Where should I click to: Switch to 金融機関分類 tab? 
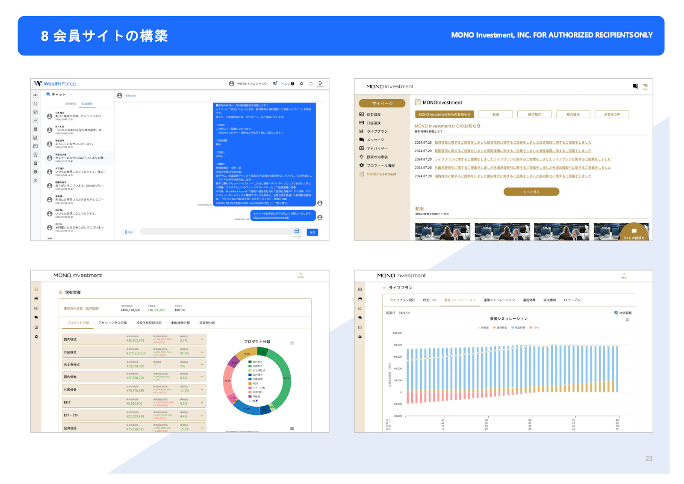[180, 323]
